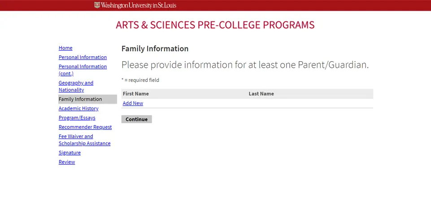Click the Last Name column header
This screenshot has height=197, width=431.
(x=261, y=94)
